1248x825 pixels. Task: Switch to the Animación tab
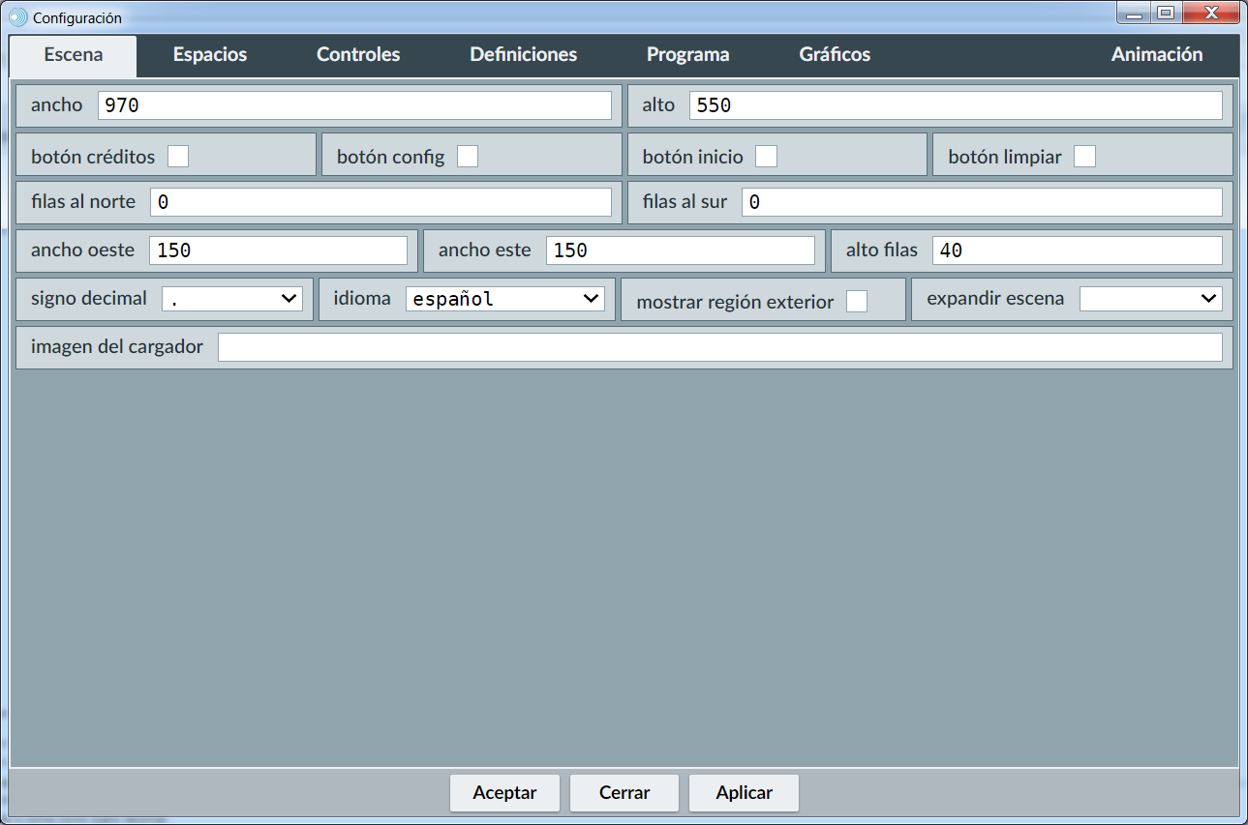pyautogui.click(x=1156, y=55)
